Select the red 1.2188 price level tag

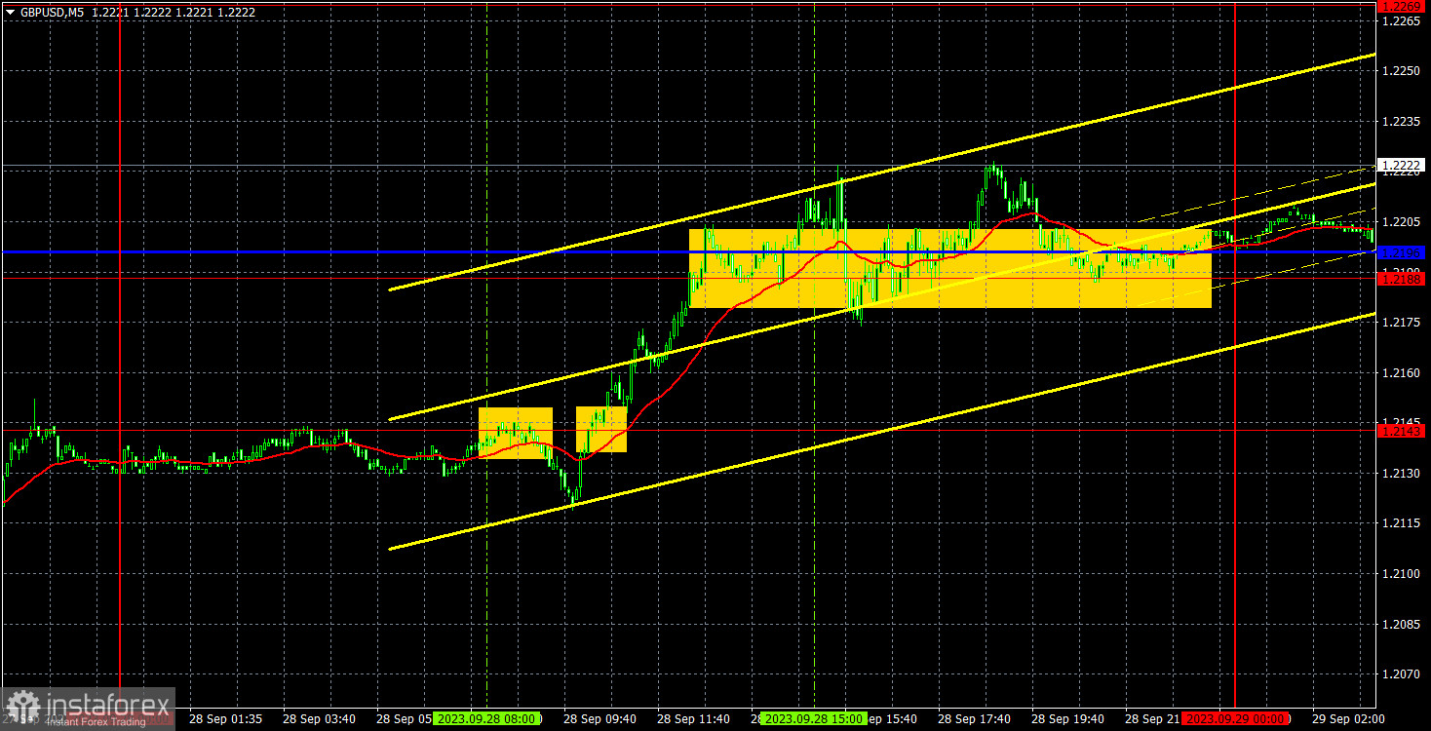[1402, 279]
